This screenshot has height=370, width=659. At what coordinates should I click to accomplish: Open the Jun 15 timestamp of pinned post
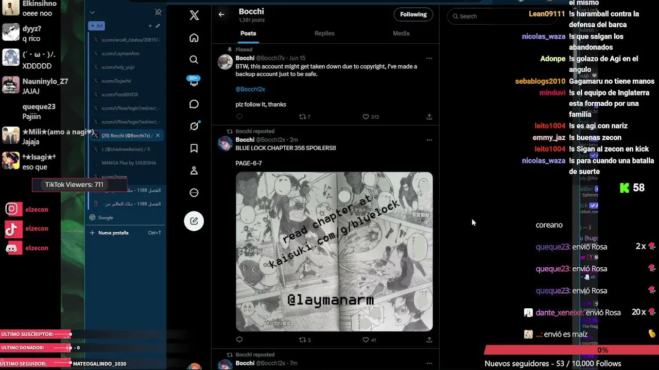click(x=297, y=59)
